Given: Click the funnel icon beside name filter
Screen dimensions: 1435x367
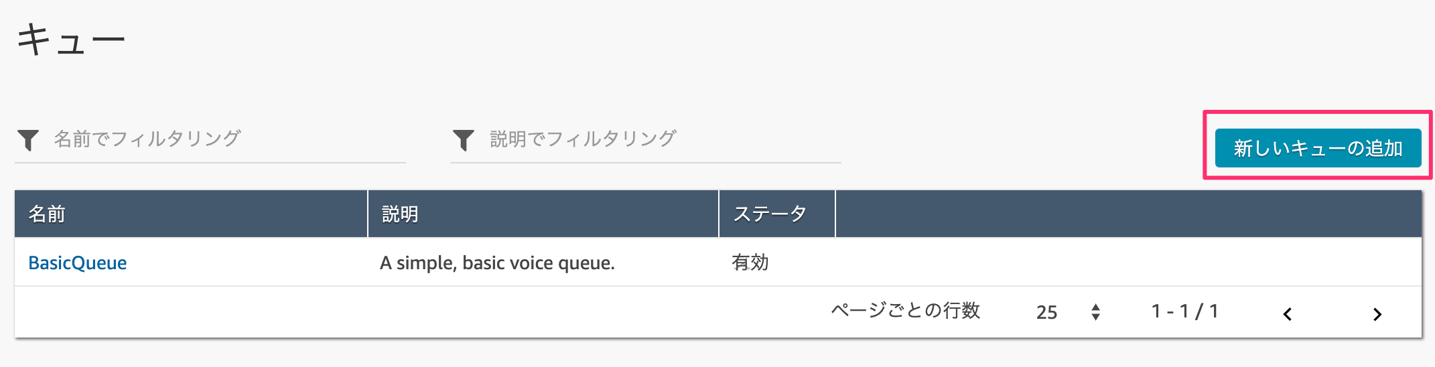Looking at the screenshot, I should (x=28, y=140).
